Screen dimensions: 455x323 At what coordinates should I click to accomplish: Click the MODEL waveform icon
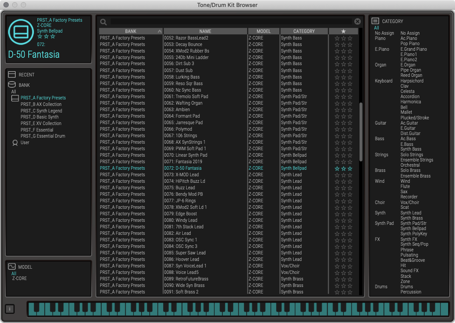[x=12, y=267]
